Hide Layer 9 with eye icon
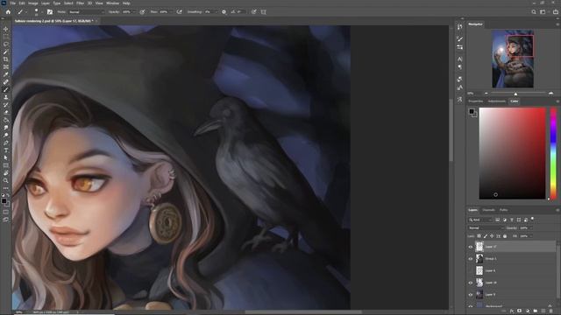The height and width of the screenshot is (315, 561). tap(471, 295)
